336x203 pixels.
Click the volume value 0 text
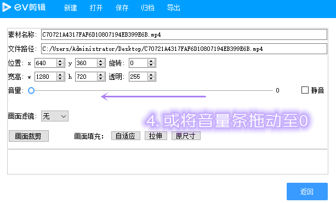coord(278,90)
